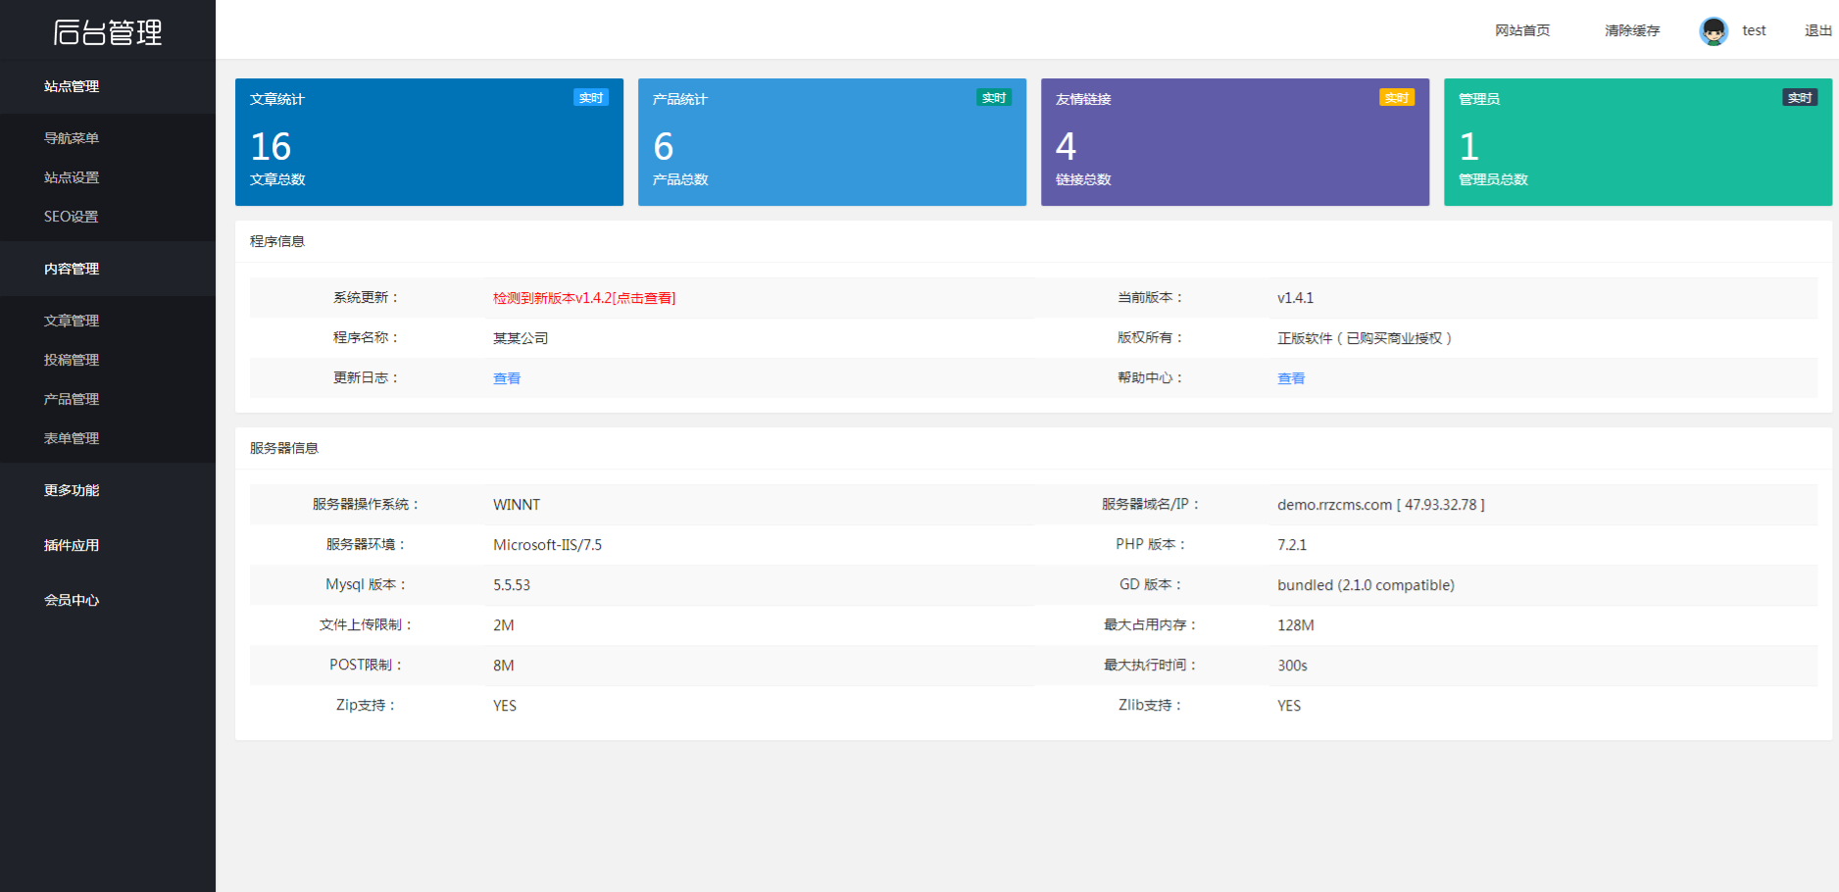Open 导航菜单 settings

pyautogui.click(x=70, y=138)
